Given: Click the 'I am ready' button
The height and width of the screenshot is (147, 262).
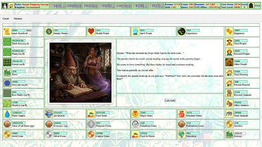Looking at the screenshot, I should pos(170,100).
